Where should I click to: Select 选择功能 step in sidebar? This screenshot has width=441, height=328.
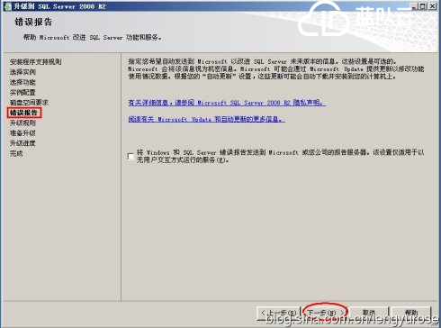click(22, 82)
